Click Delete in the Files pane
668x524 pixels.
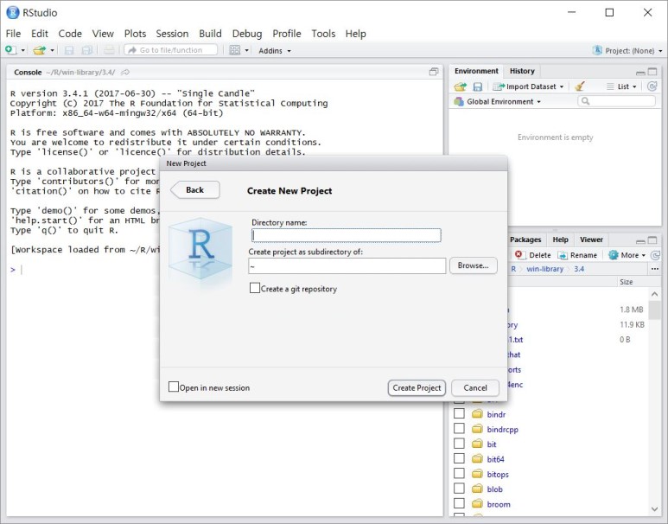(x=532, y=255)
